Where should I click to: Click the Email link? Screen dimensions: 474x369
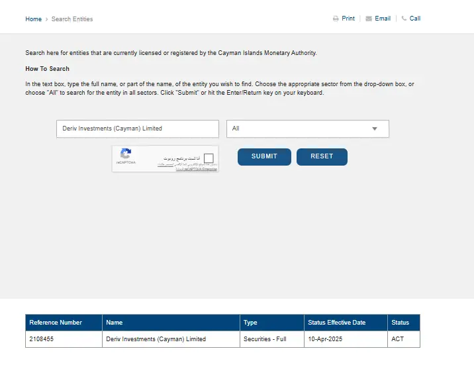(383, 19)
